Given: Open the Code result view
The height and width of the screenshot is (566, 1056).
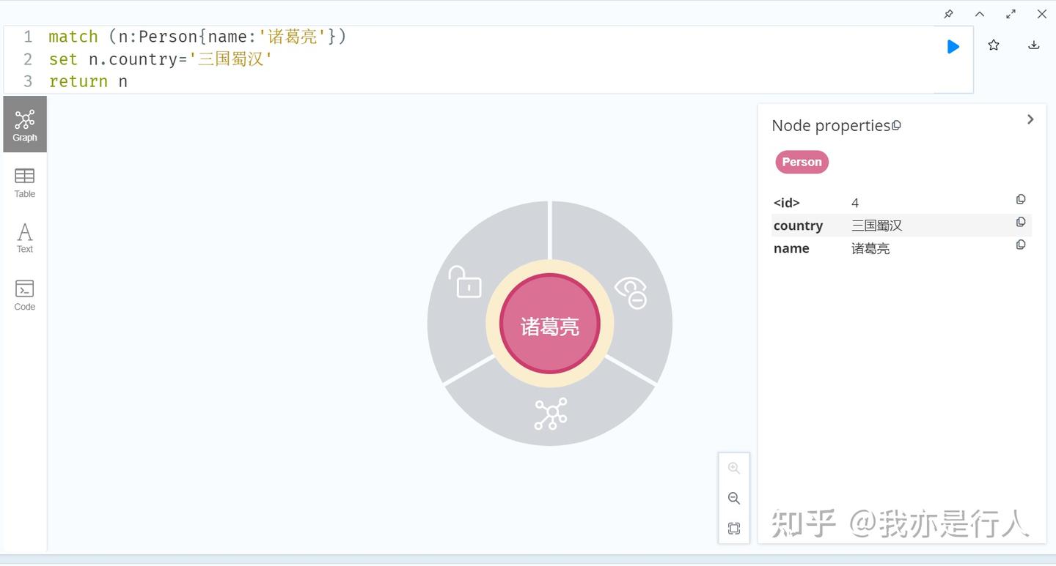Looking at the screenshot, I should click(x=24, y=294).
